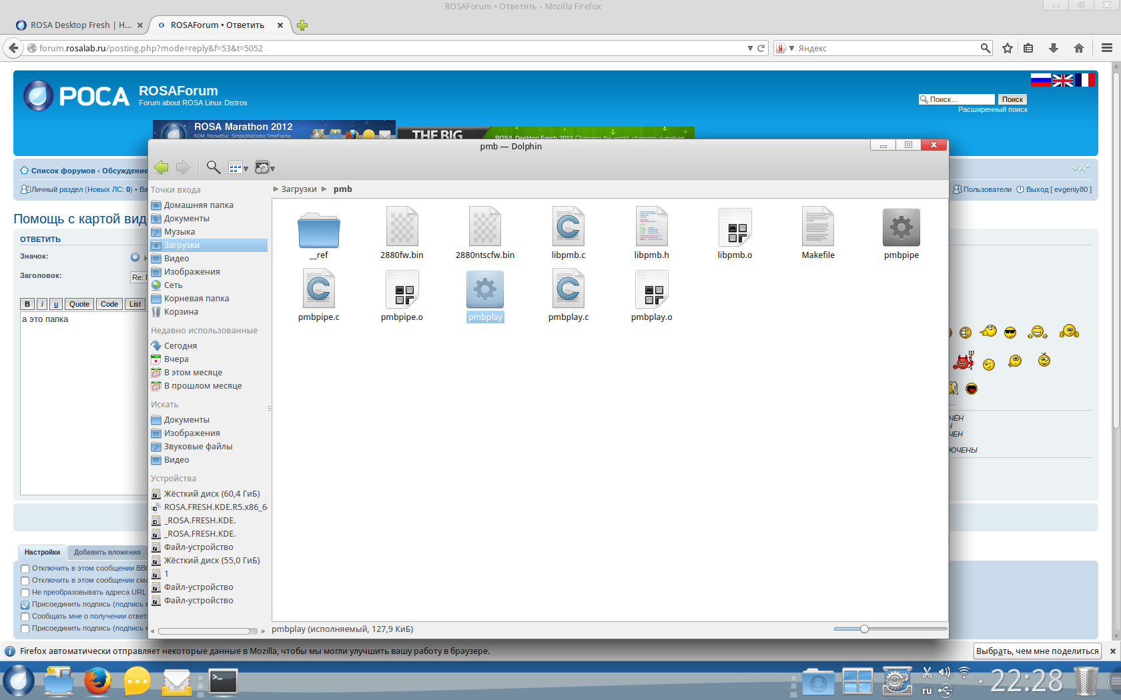This screenshot has width=1121, height=700.
Task: Select the pmbpipe.o object file
Action: [402, 297]
